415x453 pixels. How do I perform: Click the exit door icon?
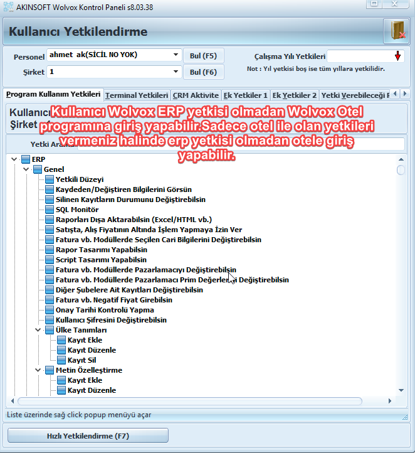(396, 31)
